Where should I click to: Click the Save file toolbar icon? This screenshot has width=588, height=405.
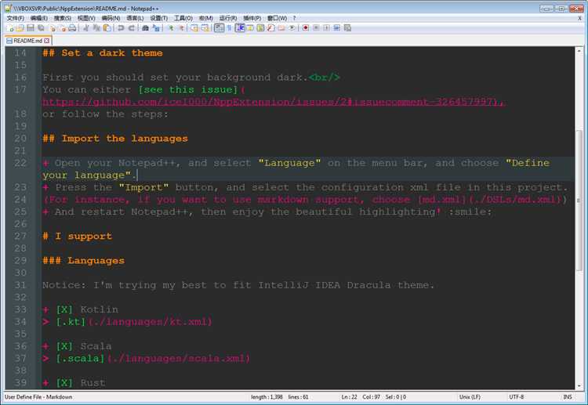30,27
